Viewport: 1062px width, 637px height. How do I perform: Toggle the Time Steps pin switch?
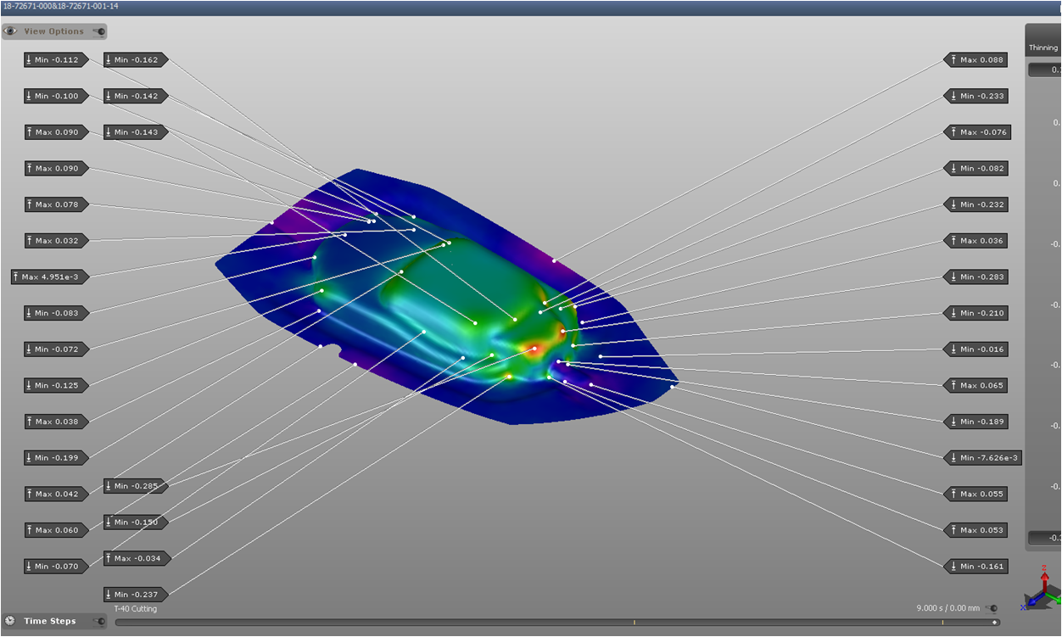pyautogui.click(x=98, y=621)
